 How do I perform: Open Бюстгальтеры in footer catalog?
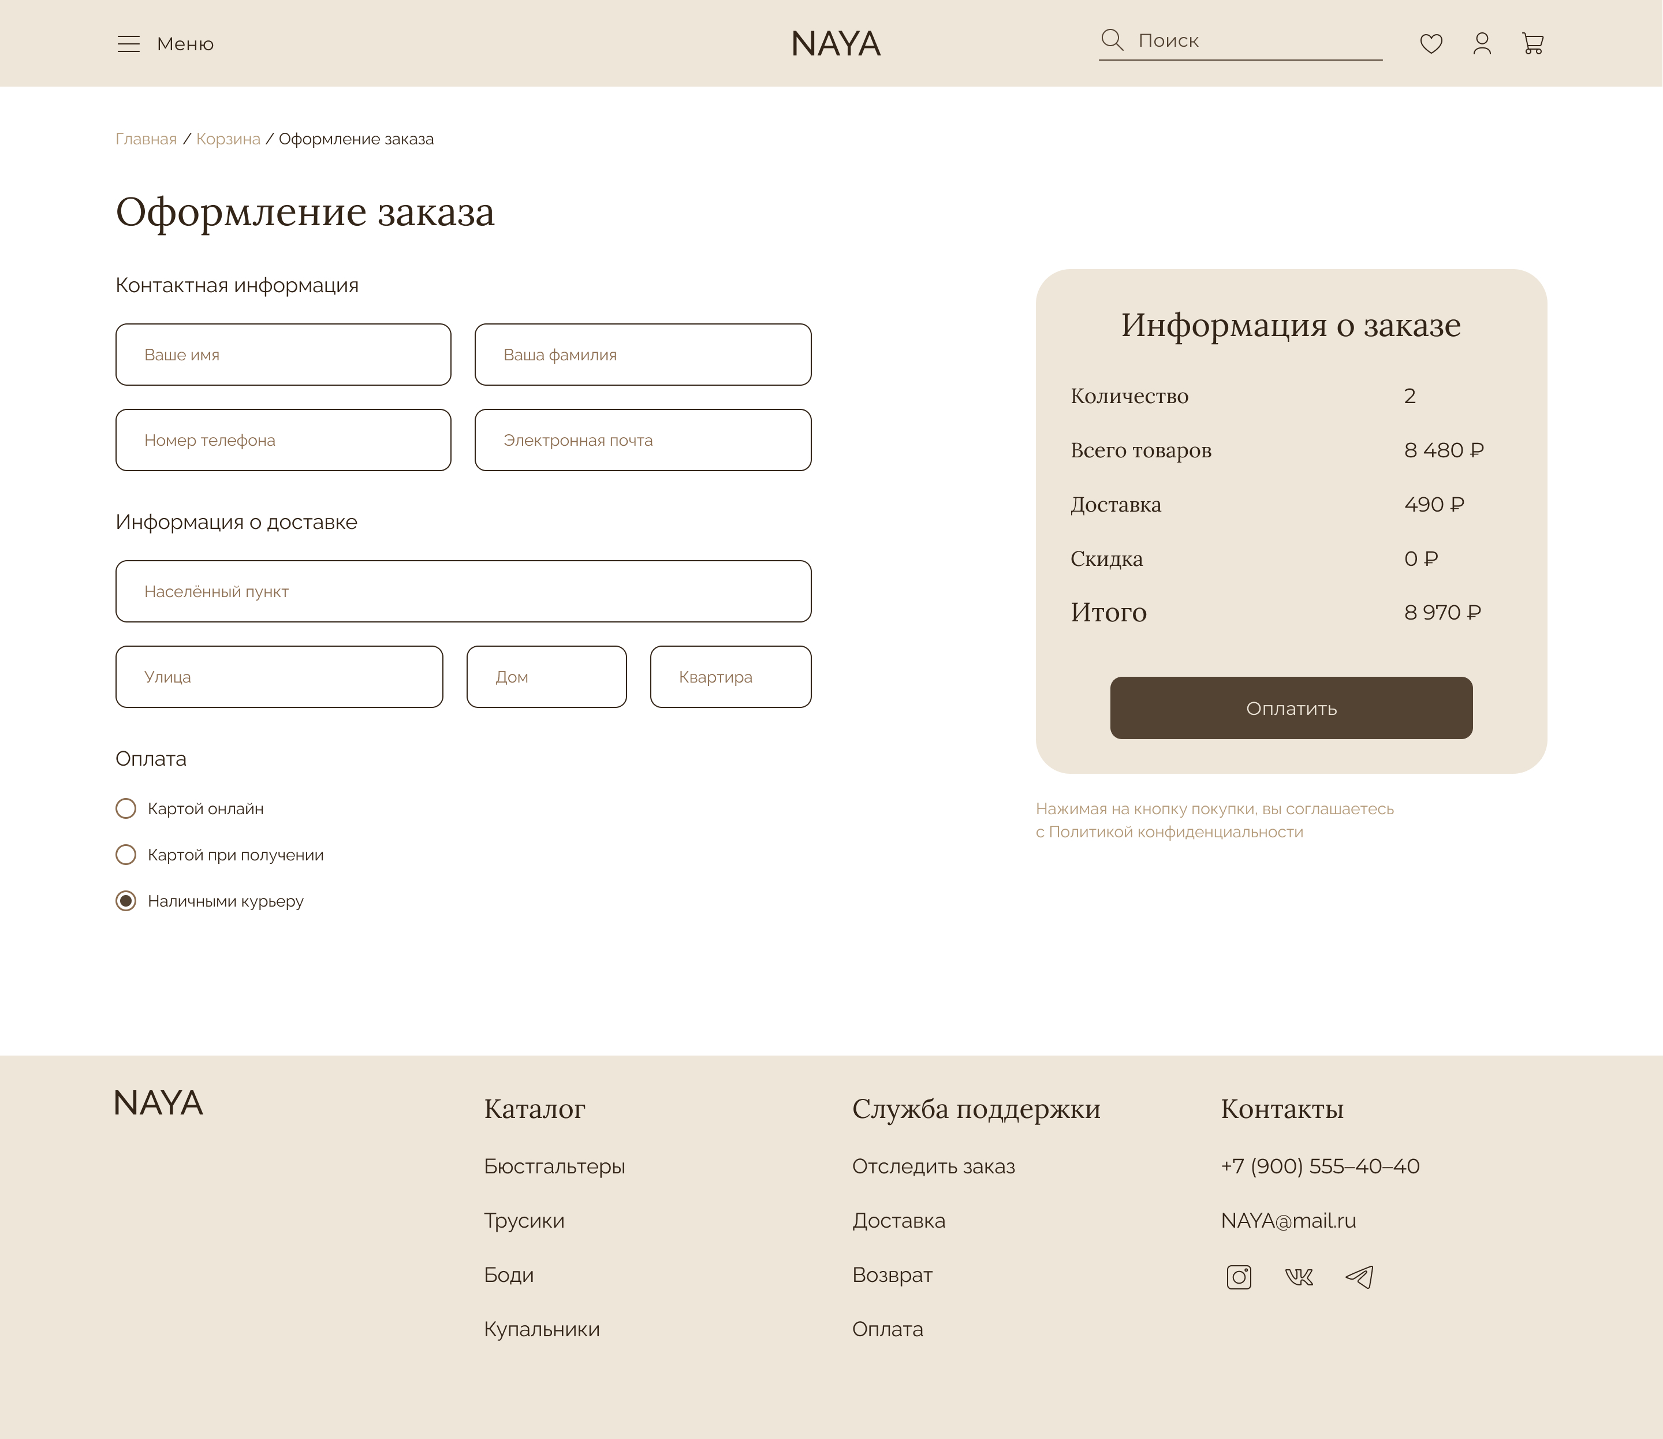[x=554, y=1166]
